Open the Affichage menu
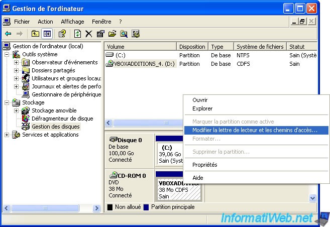The width and height of the screenshot is (330, 227). point(72,22)
